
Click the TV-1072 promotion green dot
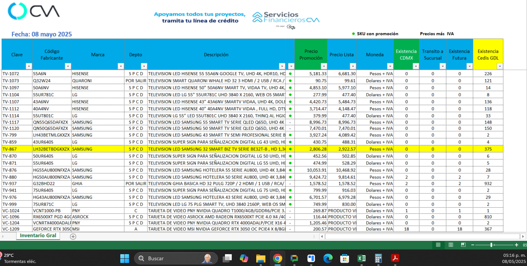pos(290,74)
